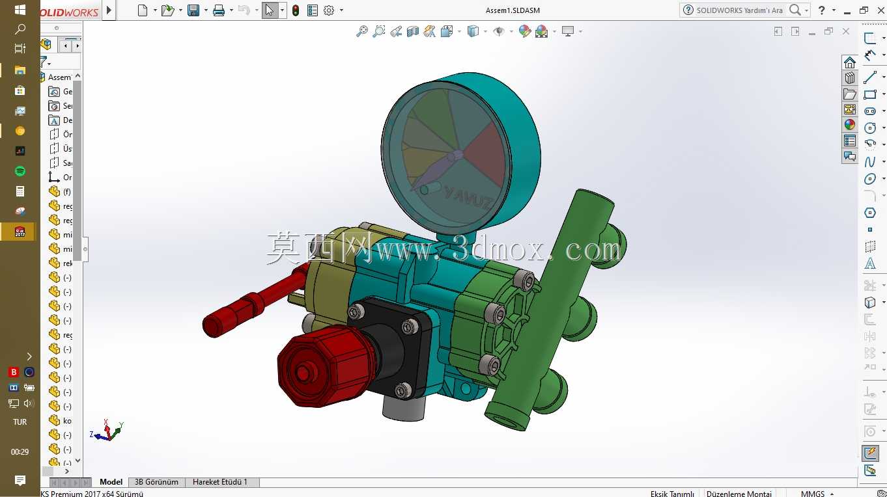This screenshot has height=497, width=887.
Task: Open the Select tool dropdown arrow
Action: 282,10
